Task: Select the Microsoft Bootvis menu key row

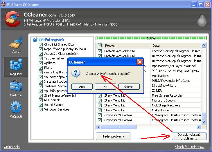Action: pos(149,100)
